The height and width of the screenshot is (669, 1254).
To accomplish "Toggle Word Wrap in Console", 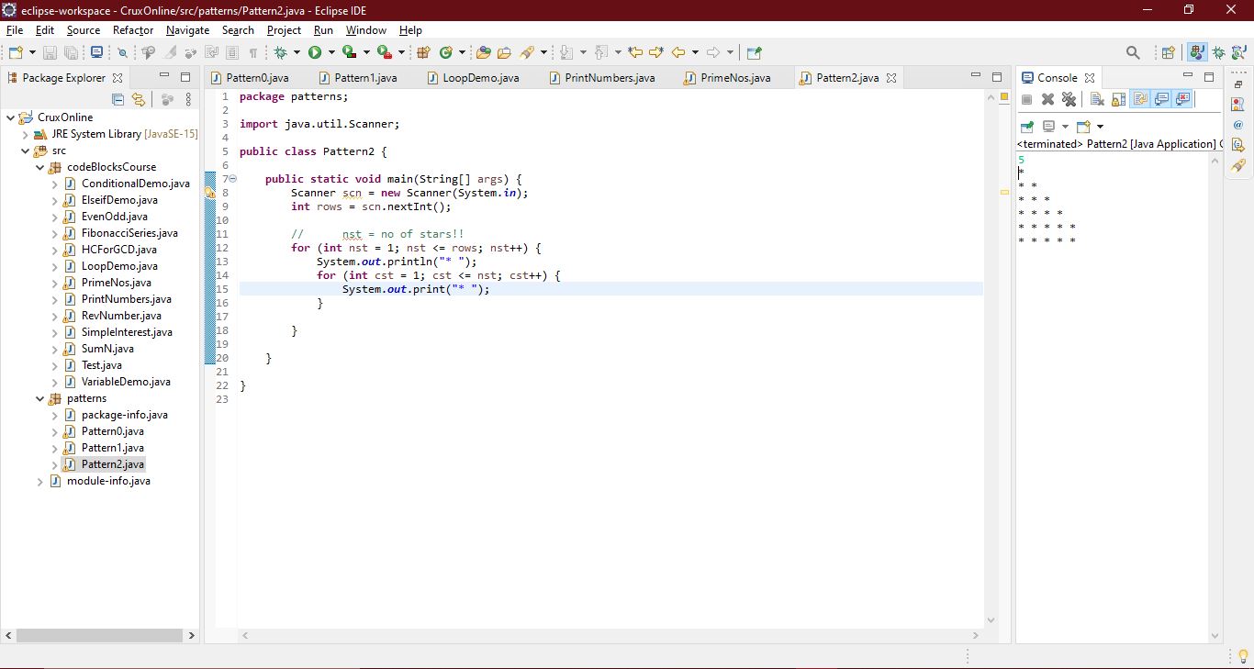I will coord(1140,99).
